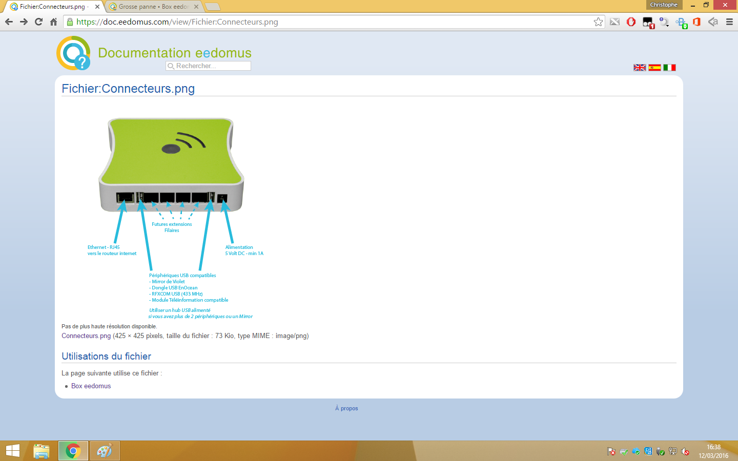
Task: Open the Documentation eedomus title link
Action: pos(175,53)
